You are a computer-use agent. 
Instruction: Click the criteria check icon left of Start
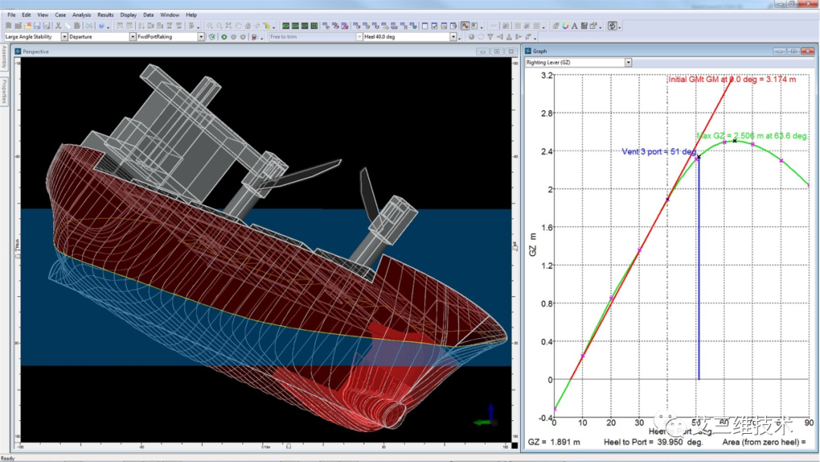point(212,37)
